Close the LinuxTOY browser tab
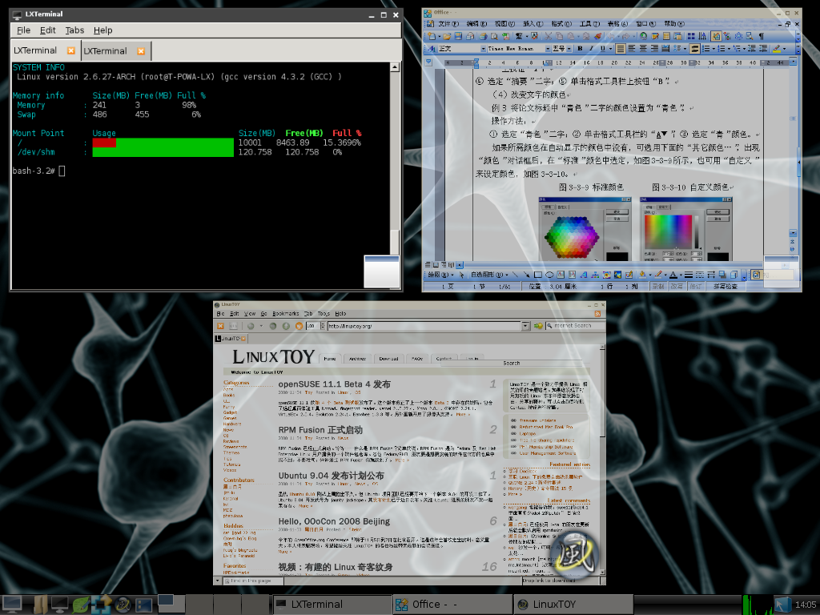 (x=243, y=339)
